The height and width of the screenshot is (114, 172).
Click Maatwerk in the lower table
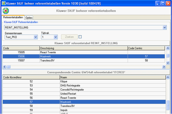click(66, 102)
